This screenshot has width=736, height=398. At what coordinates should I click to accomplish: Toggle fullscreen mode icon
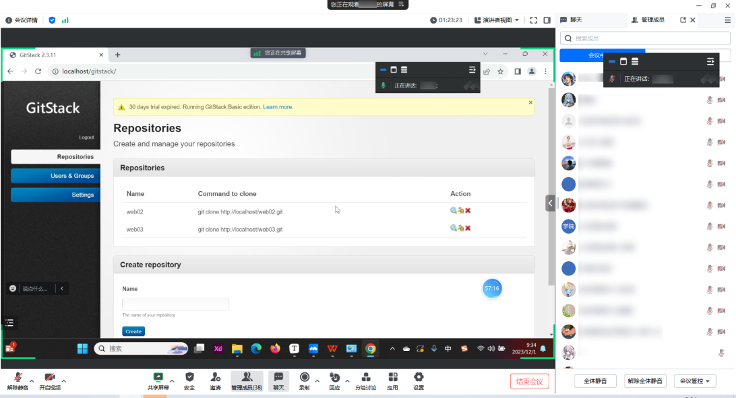pyautogui.click(x=534, y=20)
